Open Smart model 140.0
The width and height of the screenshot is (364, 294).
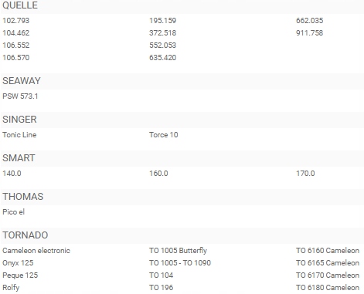[12, 174]
